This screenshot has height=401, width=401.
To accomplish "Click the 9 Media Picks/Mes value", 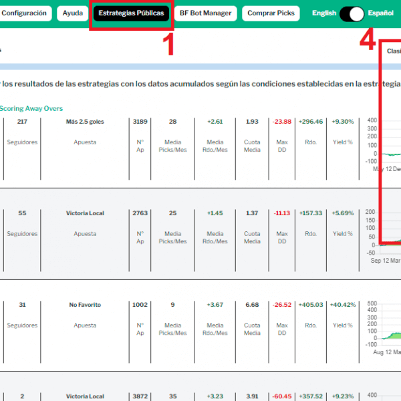I will [172, 305].
